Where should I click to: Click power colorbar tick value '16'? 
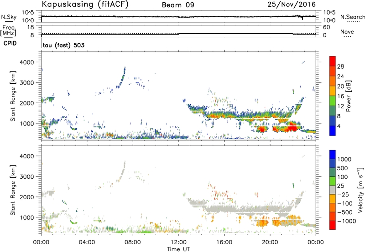(340, 96)
